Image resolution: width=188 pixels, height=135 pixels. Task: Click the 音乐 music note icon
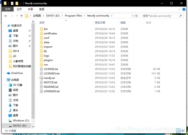tap(10, 110)
